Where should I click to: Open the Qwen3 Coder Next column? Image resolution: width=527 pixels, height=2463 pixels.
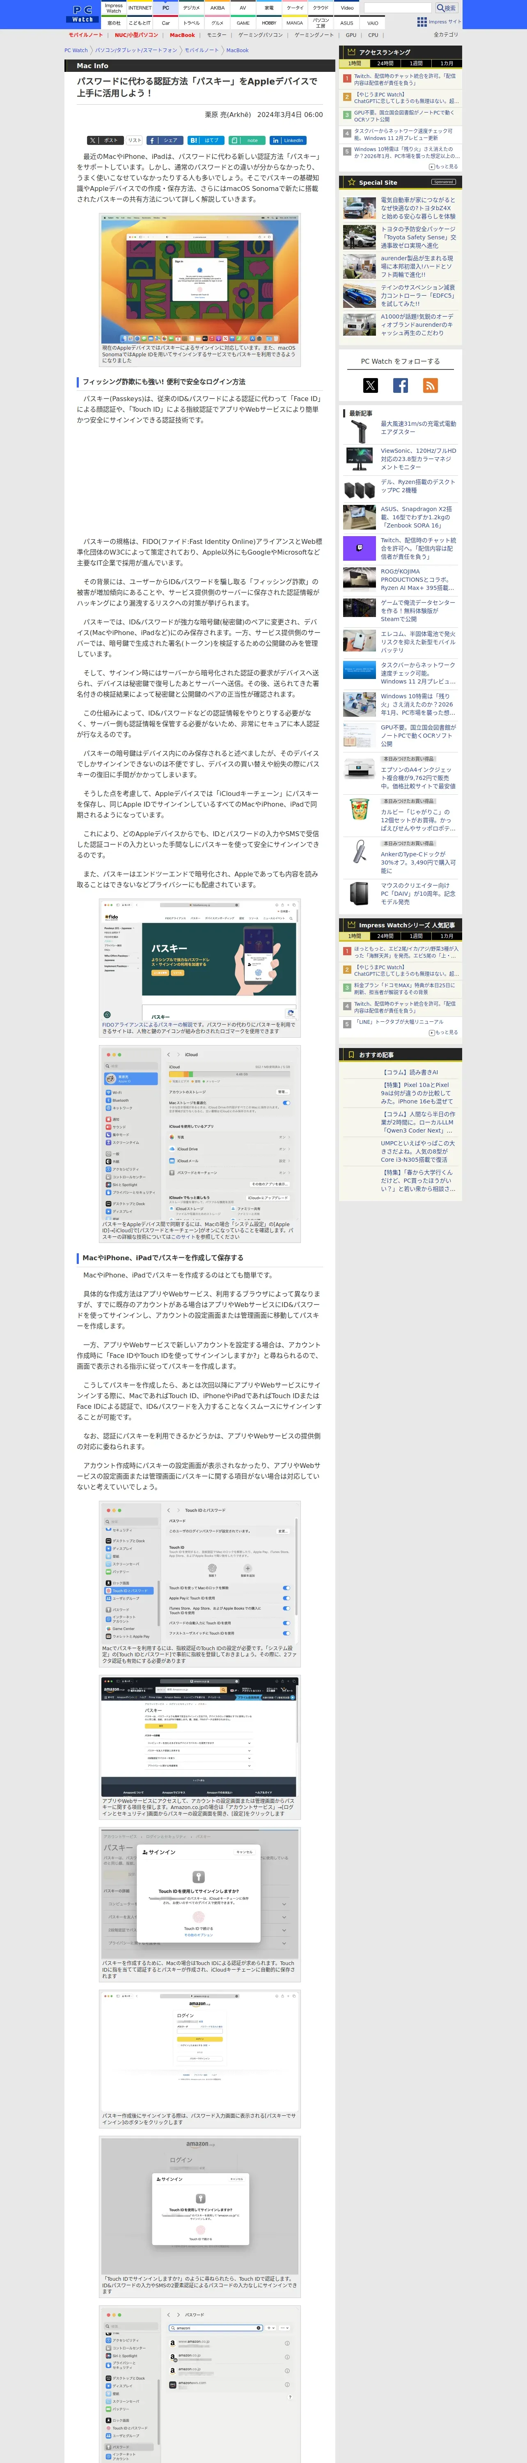(418, 1121)
